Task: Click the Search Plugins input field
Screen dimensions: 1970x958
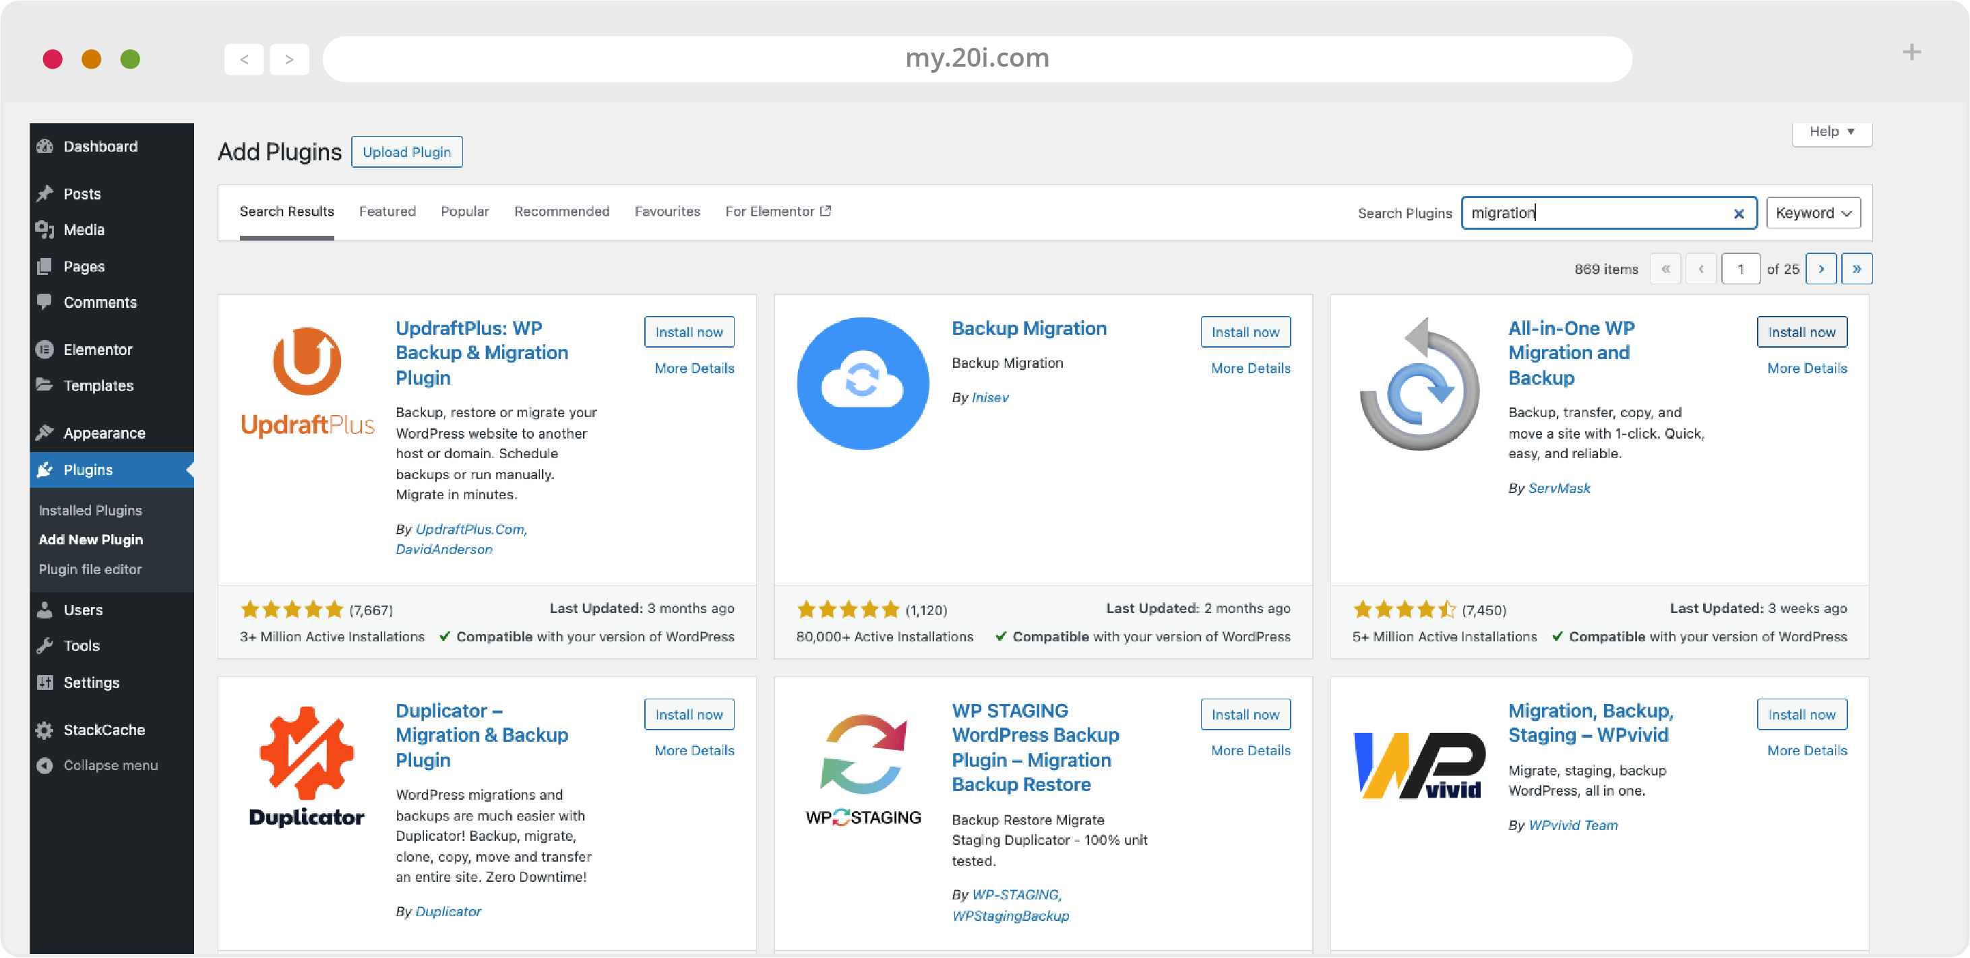Action: [1608, 212]
